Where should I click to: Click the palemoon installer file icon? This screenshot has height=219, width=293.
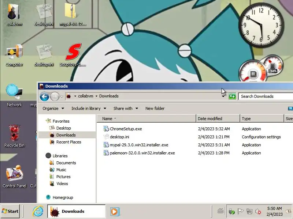(106, 153)
